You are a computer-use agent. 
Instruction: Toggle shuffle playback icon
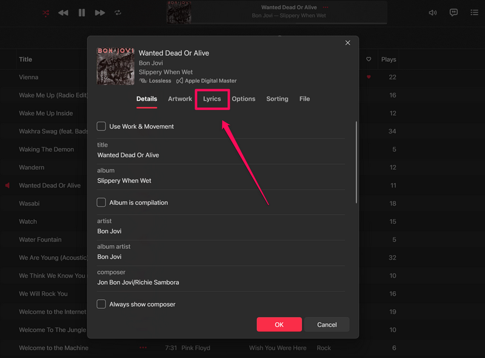point(46,13)
